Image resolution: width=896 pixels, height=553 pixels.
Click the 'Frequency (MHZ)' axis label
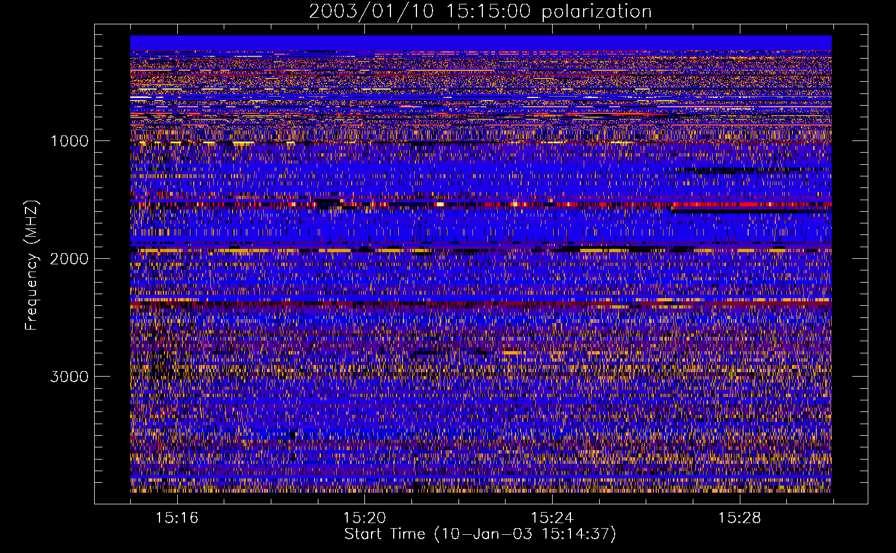pyautogui.click(x=32, y=265)
